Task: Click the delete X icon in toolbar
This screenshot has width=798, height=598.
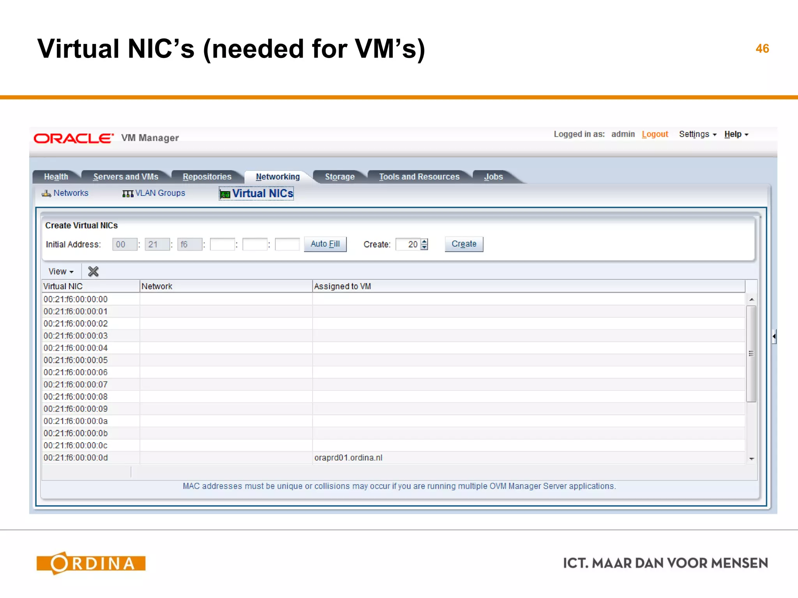Action: point(93,271)
